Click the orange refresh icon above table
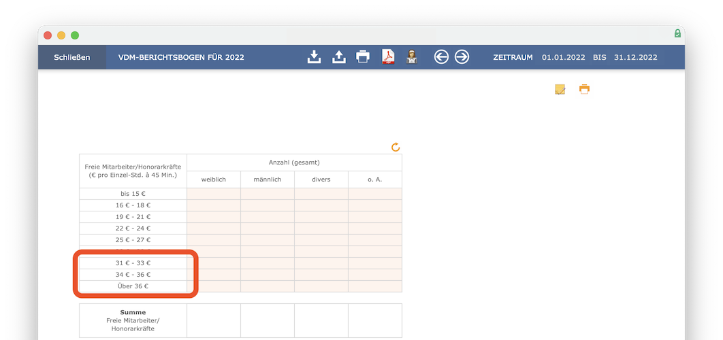Image resolution: width=723 pixels, height=340 pixels. [396, 147]
